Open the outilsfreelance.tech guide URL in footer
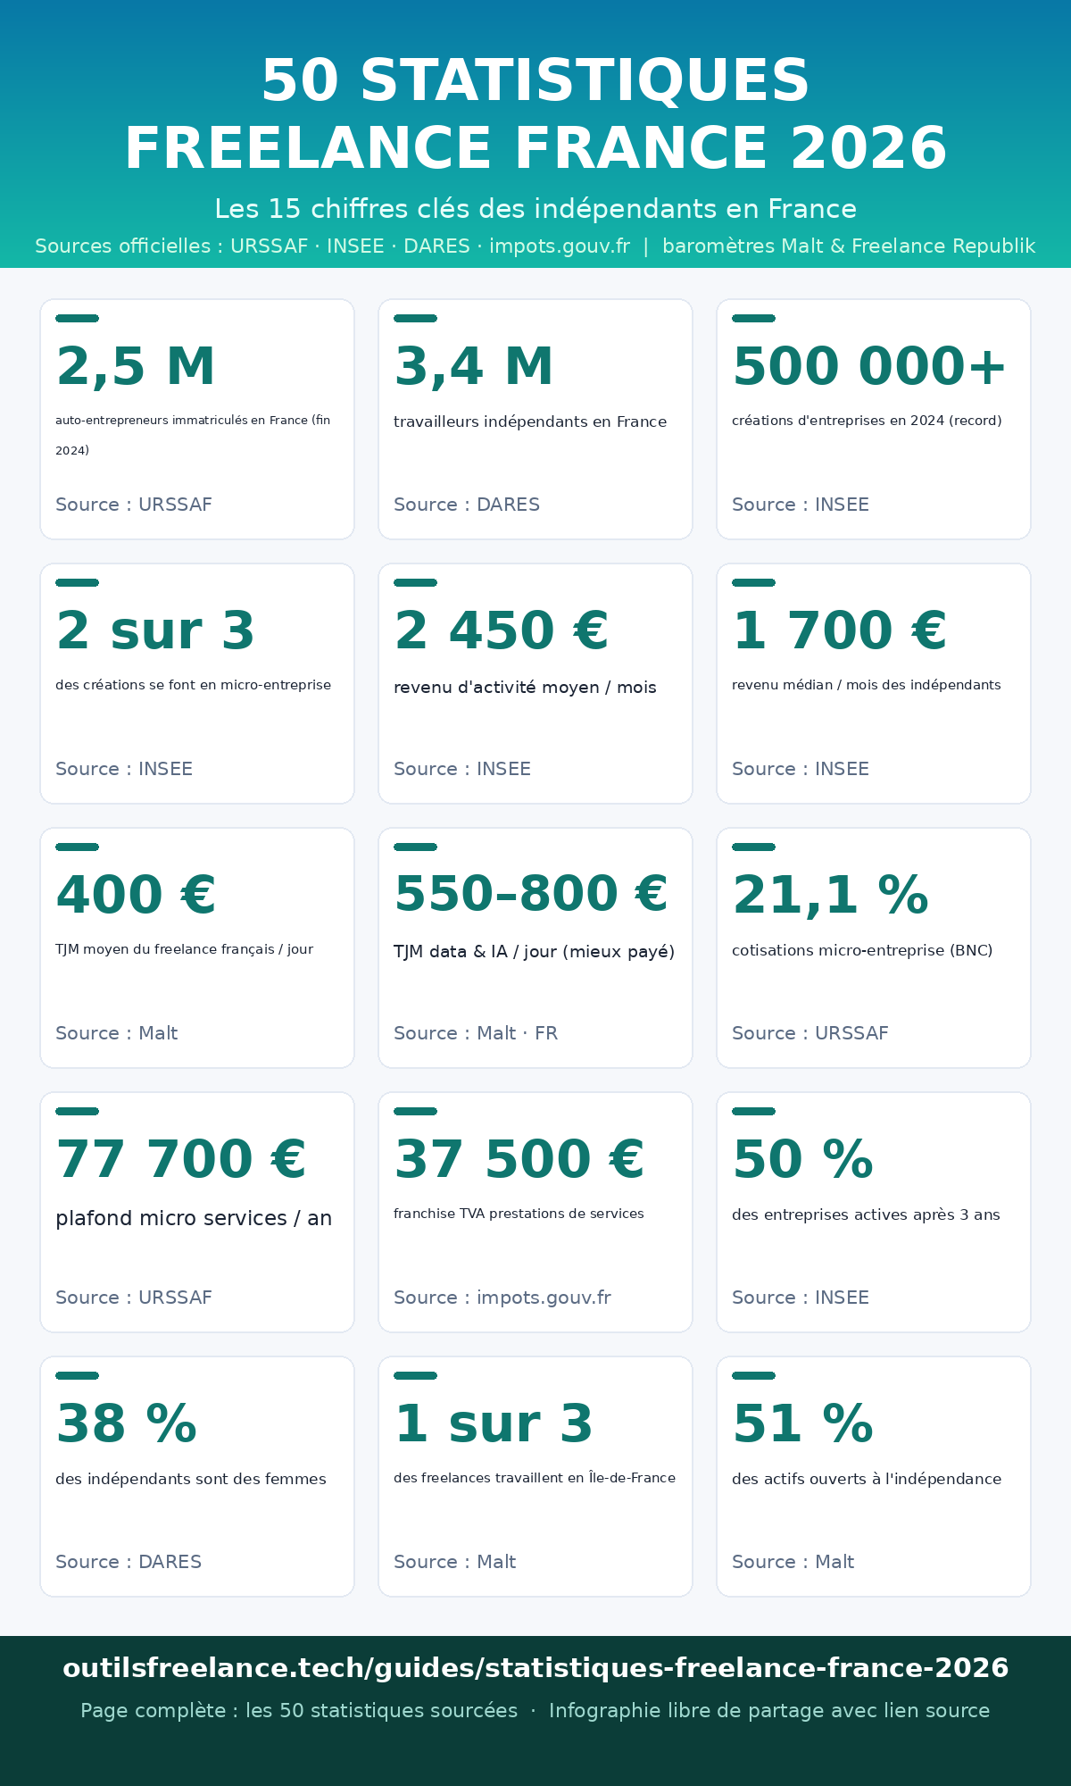Image resolution: width=1071 pixels, height=1786 pixels. click(x=535, y=1668)
